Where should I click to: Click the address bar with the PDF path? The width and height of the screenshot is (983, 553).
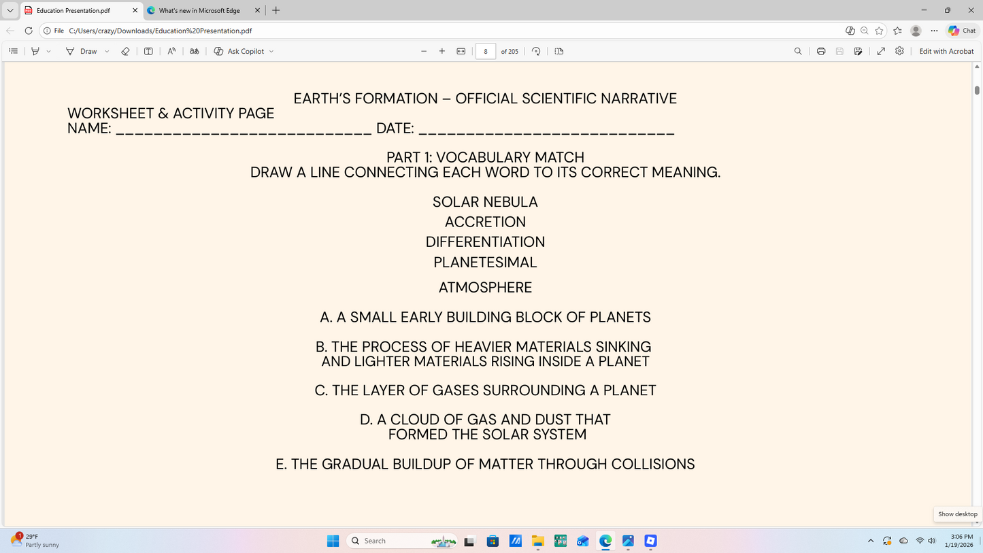(442, 31)
